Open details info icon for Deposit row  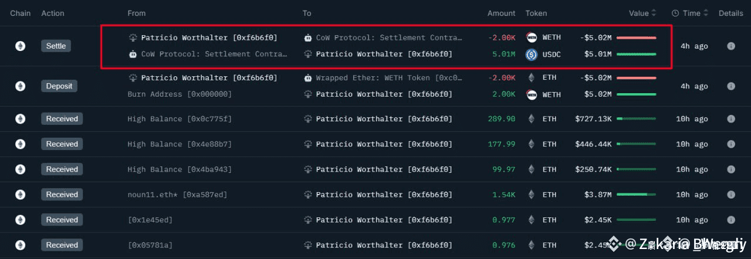click(730, 86)
